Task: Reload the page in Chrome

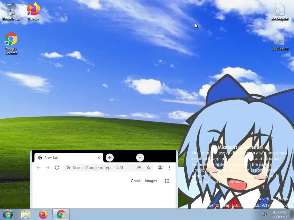Action: click(57, 168)
